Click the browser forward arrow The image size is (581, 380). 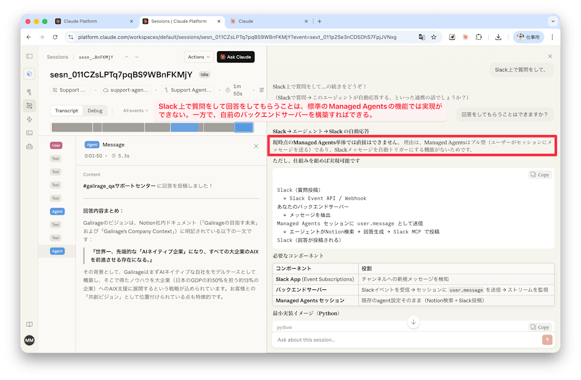[42, 37]
